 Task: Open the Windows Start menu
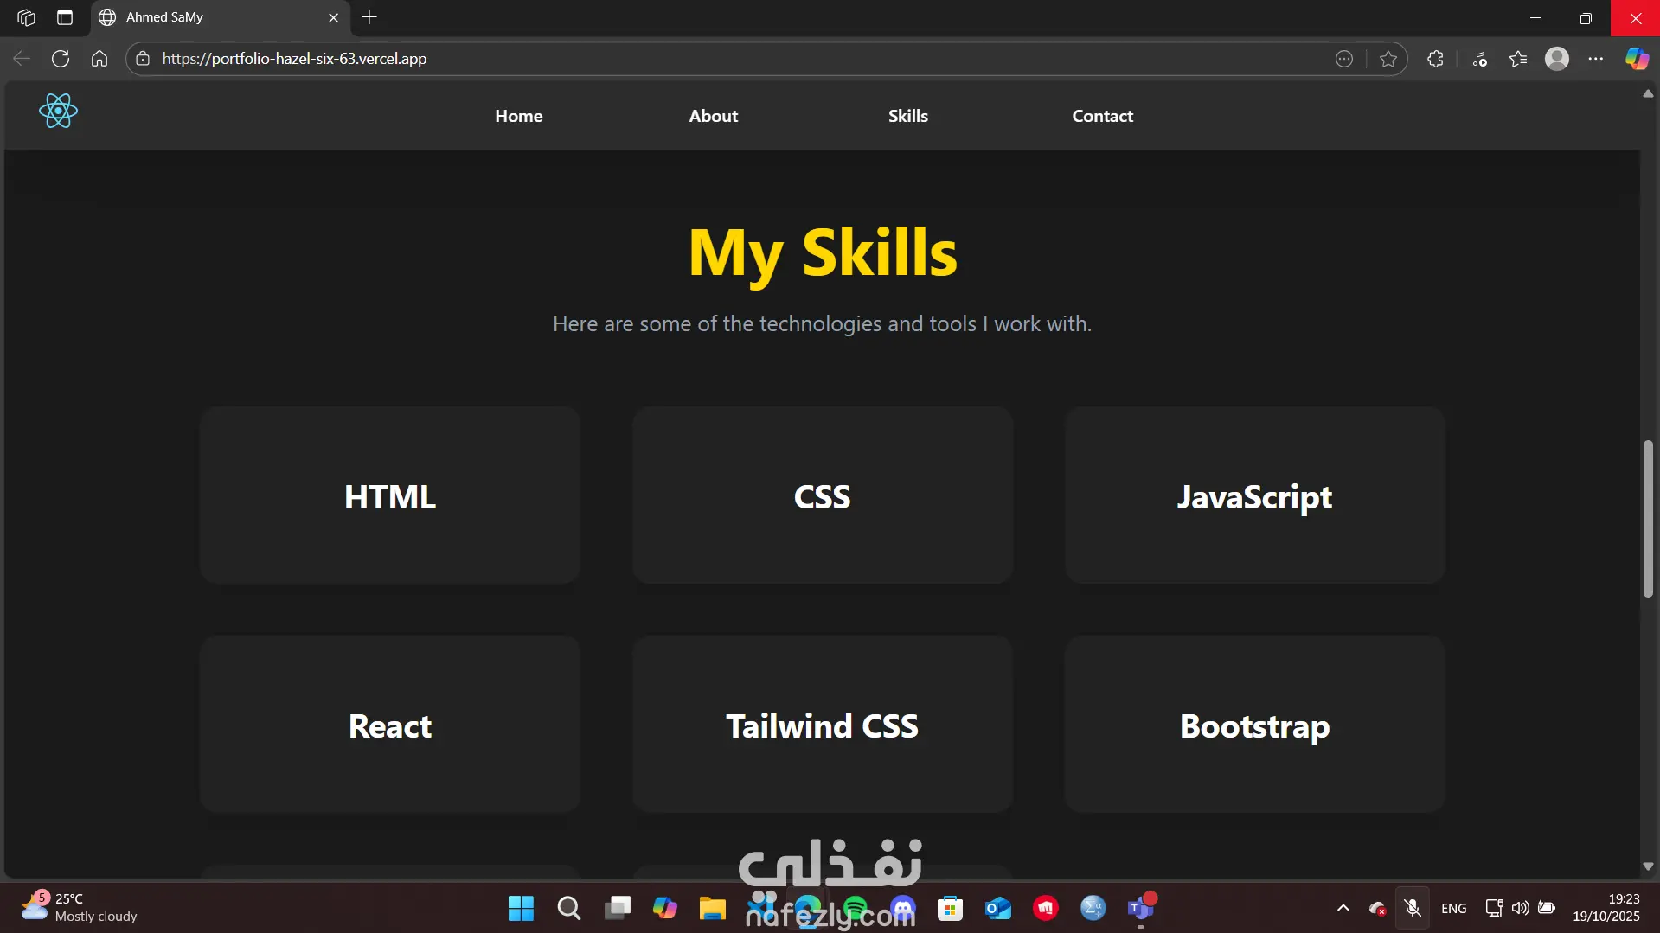point(521,908)
